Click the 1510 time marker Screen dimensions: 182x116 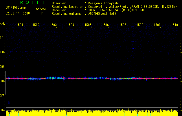click(174, 25)
